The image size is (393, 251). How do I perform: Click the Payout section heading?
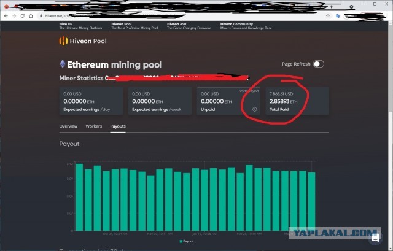(69, 144)
